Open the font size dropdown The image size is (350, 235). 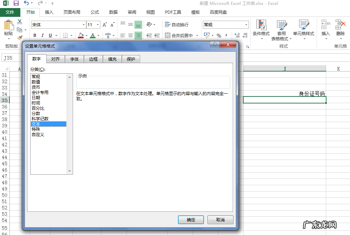tap(98, 25)
